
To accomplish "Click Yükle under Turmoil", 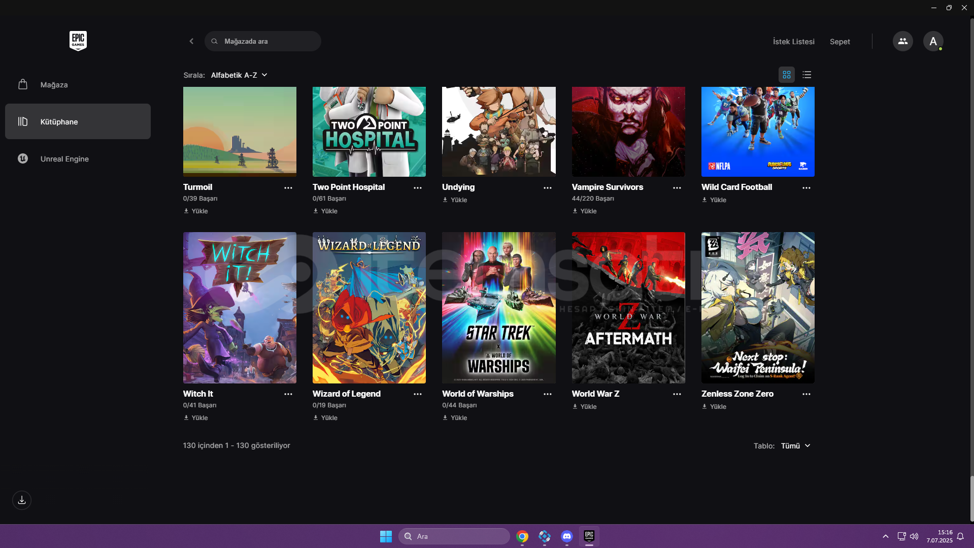I will pos(196,211).
